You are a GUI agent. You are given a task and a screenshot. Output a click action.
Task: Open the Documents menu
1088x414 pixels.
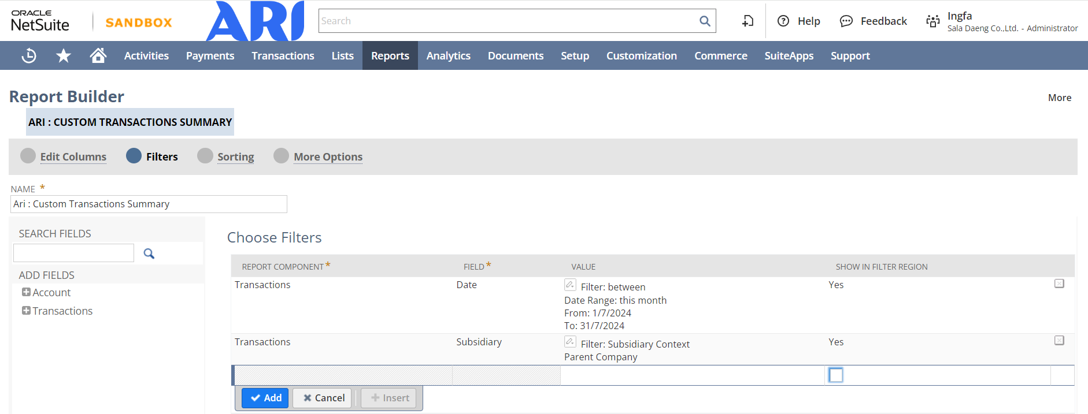point(516,56)
